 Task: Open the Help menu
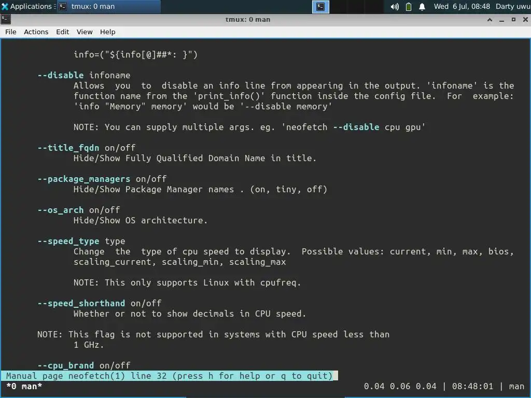click(108, 32)
